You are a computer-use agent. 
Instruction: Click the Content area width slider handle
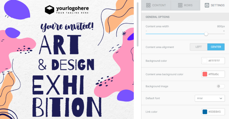(206, 34)
